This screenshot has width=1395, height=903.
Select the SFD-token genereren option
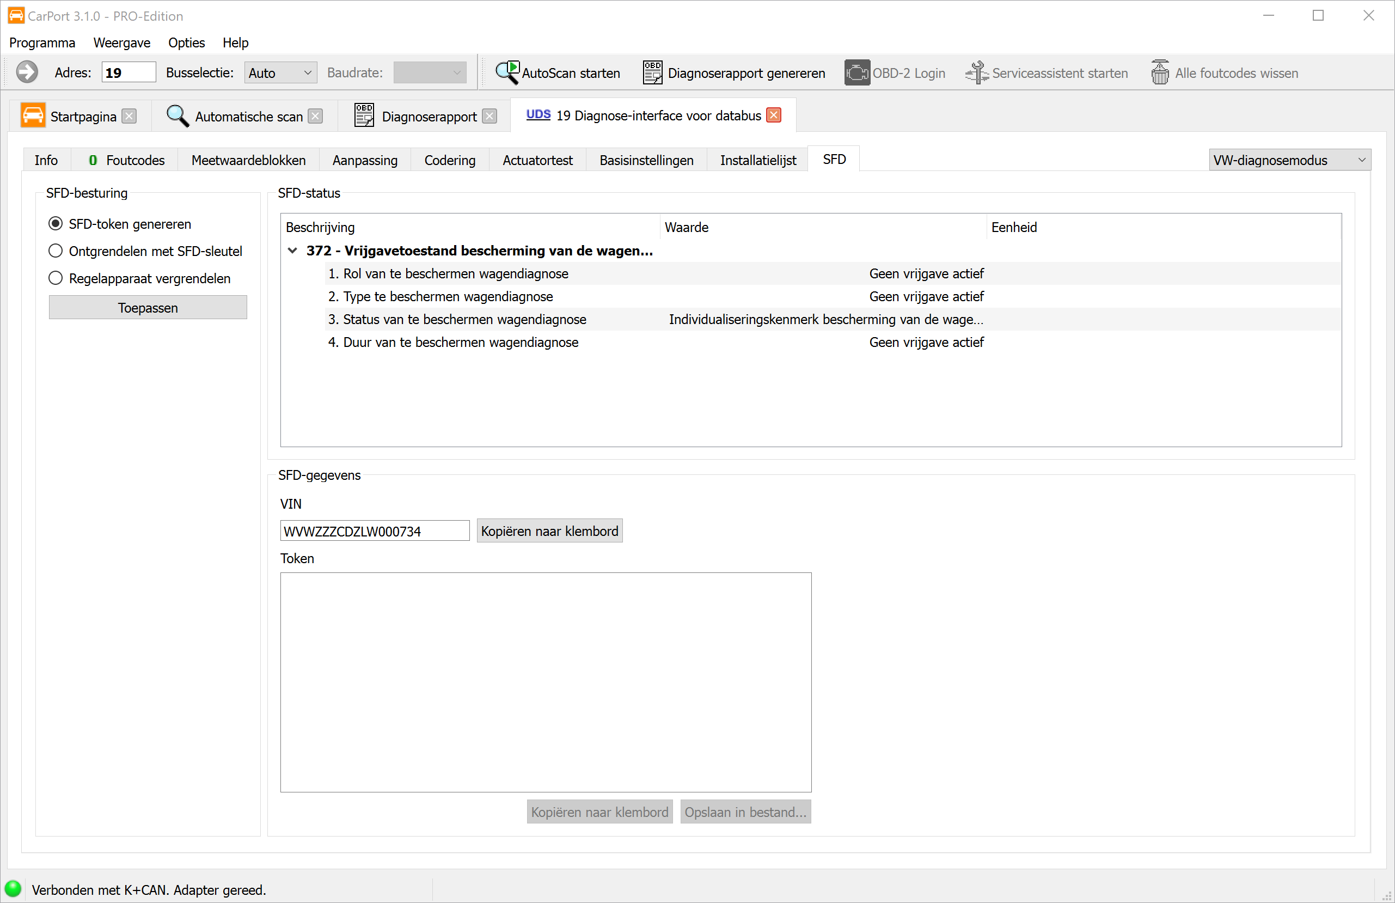pos(56,223)
